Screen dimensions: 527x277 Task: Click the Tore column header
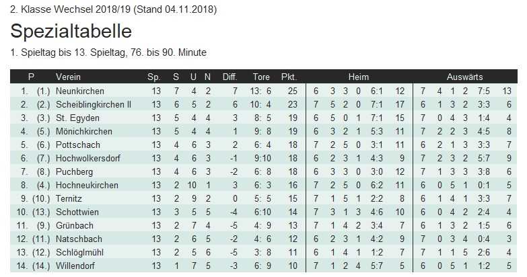pyautogui.click(x=261, y=77)
